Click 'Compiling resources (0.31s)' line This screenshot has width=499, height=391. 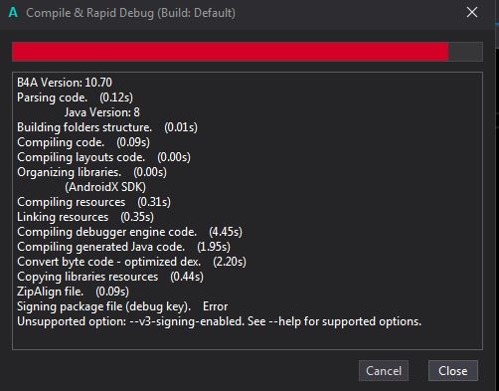[x=93, y=202]
